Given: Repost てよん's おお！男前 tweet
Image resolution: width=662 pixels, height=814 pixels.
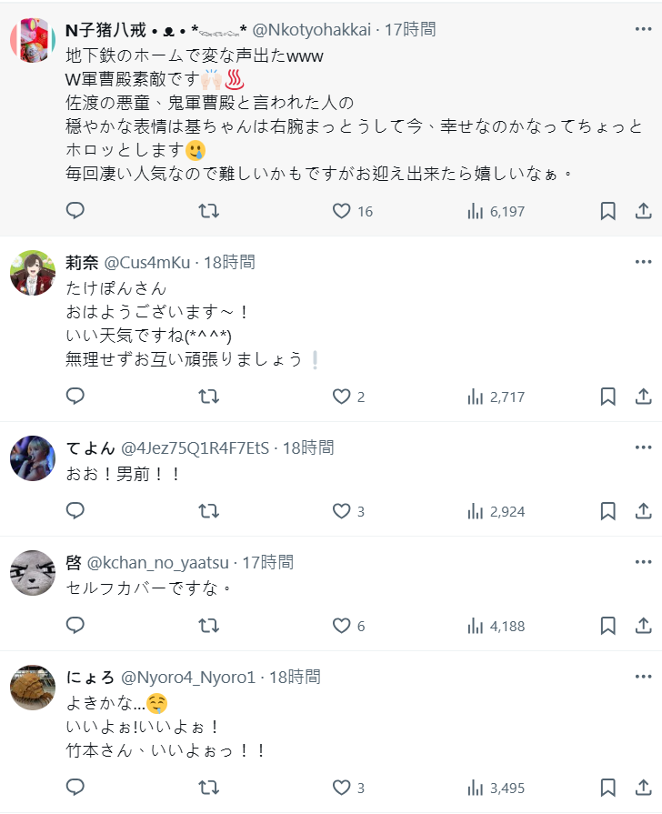Looking at the screenshot, I should [x=208, y=511].
